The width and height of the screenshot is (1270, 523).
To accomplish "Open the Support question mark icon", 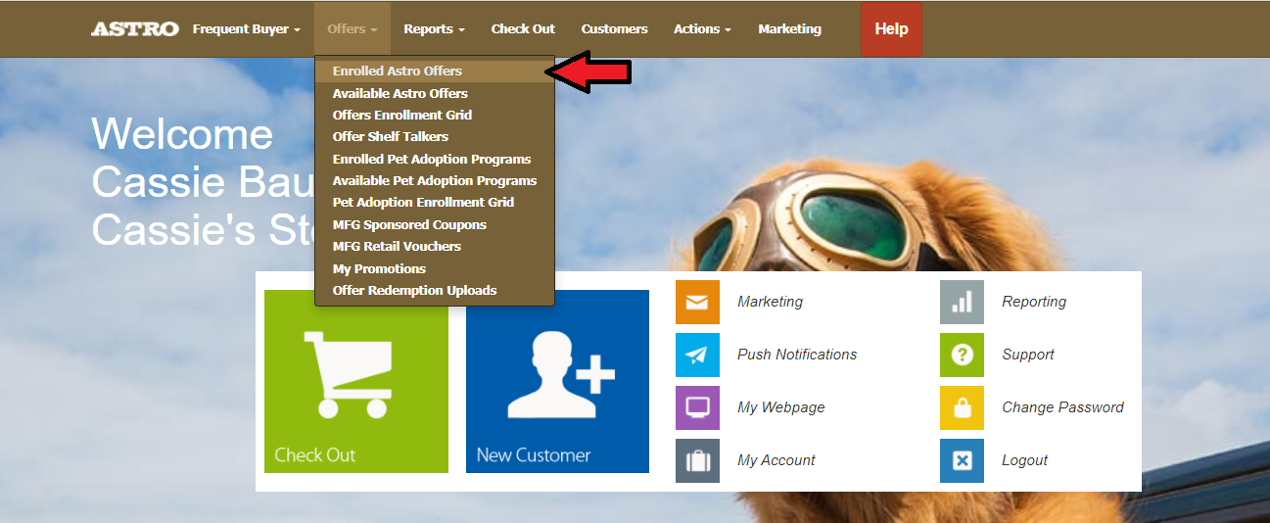I will [x=962, y=355].
